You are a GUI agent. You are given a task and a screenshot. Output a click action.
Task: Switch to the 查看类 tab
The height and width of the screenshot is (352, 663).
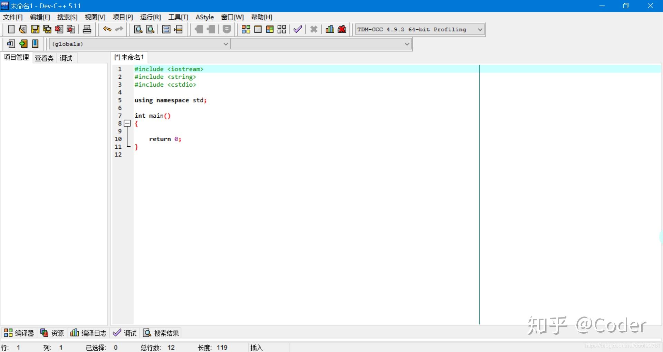tap(44, 58)
